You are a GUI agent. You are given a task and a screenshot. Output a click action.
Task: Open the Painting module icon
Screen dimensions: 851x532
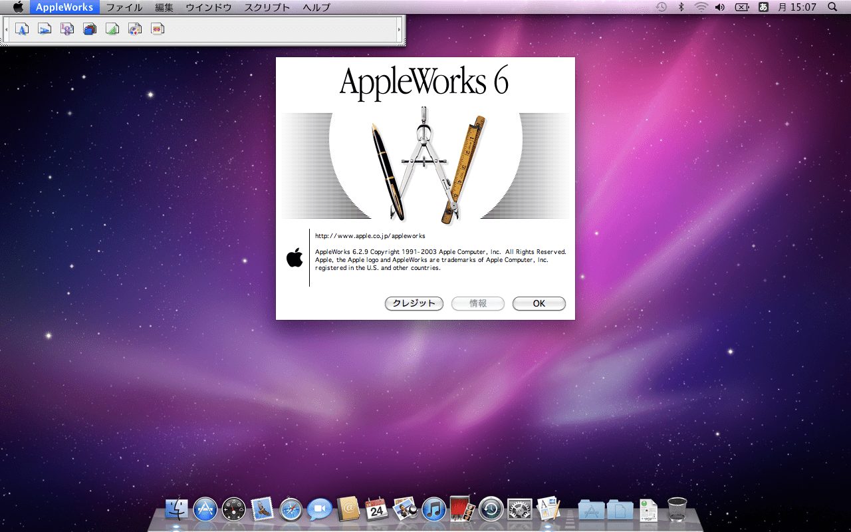134,29
